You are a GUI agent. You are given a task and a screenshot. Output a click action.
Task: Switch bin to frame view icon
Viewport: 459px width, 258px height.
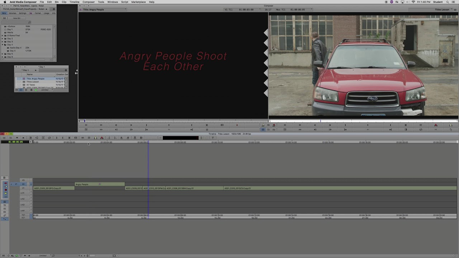(x=26, y=90)
